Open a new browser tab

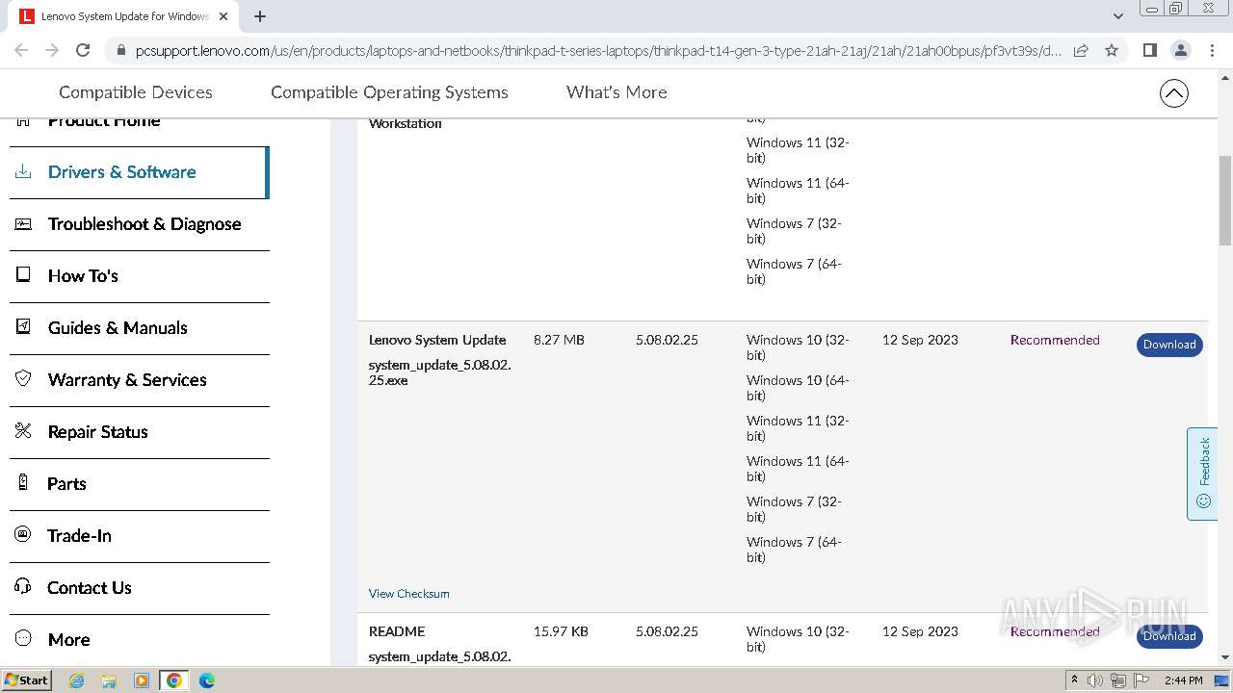tap(260, 16)
